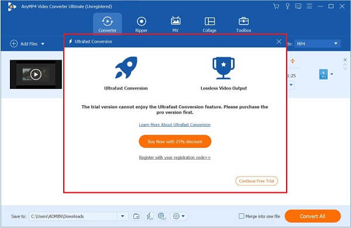Remove the video file with X icon

tap(345, 60)
